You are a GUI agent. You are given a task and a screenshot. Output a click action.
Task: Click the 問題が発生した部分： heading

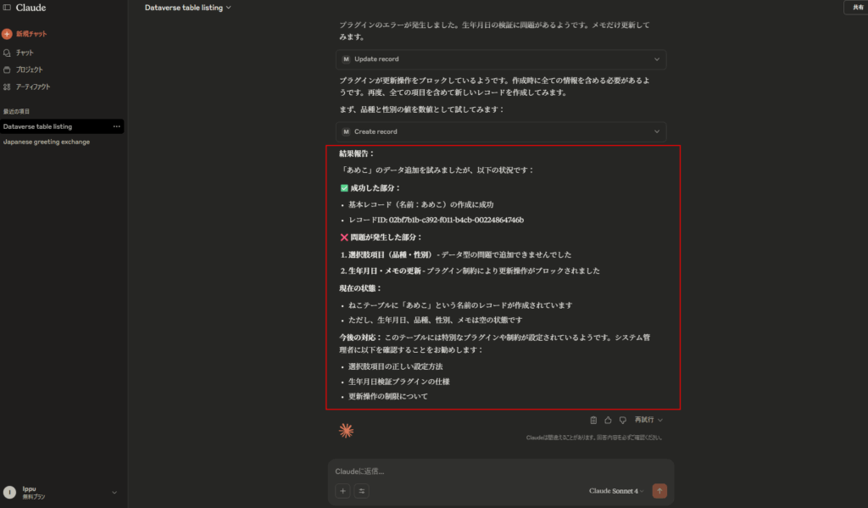point(386,237)
